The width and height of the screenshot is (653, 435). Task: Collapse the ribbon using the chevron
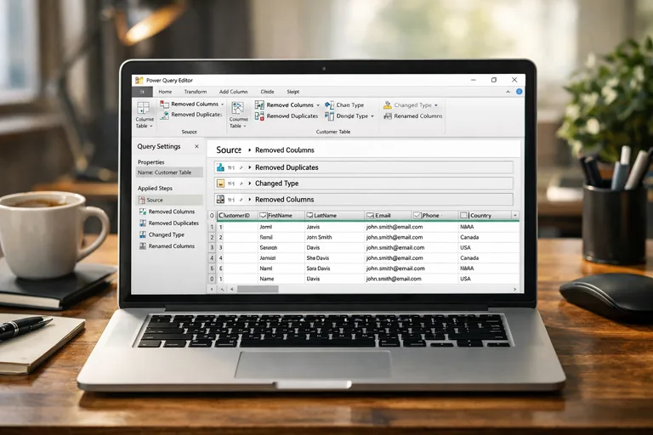point(508,92)
